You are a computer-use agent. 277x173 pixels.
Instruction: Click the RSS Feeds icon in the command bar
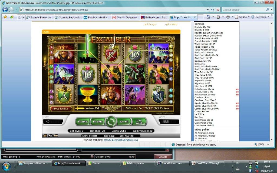pyautogui.click(x=218, y=17)
